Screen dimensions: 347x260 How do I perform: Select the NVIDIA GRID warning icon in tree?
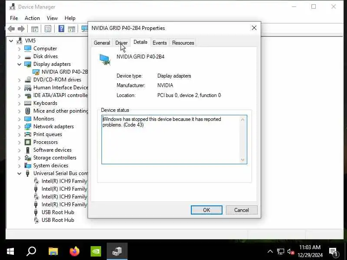click(x=36, y=72)
